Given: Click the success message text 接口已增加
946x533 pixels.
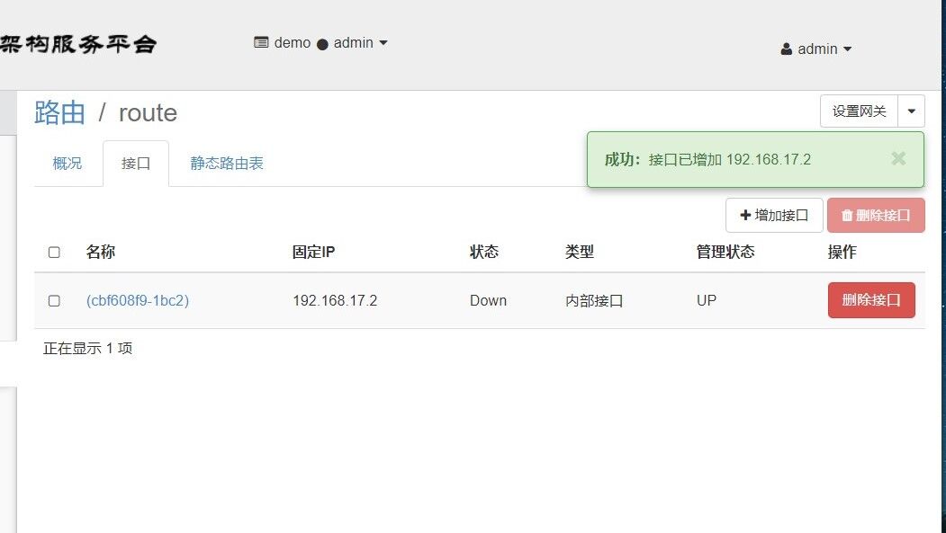Looking at the screenshot, I should 685,160.
